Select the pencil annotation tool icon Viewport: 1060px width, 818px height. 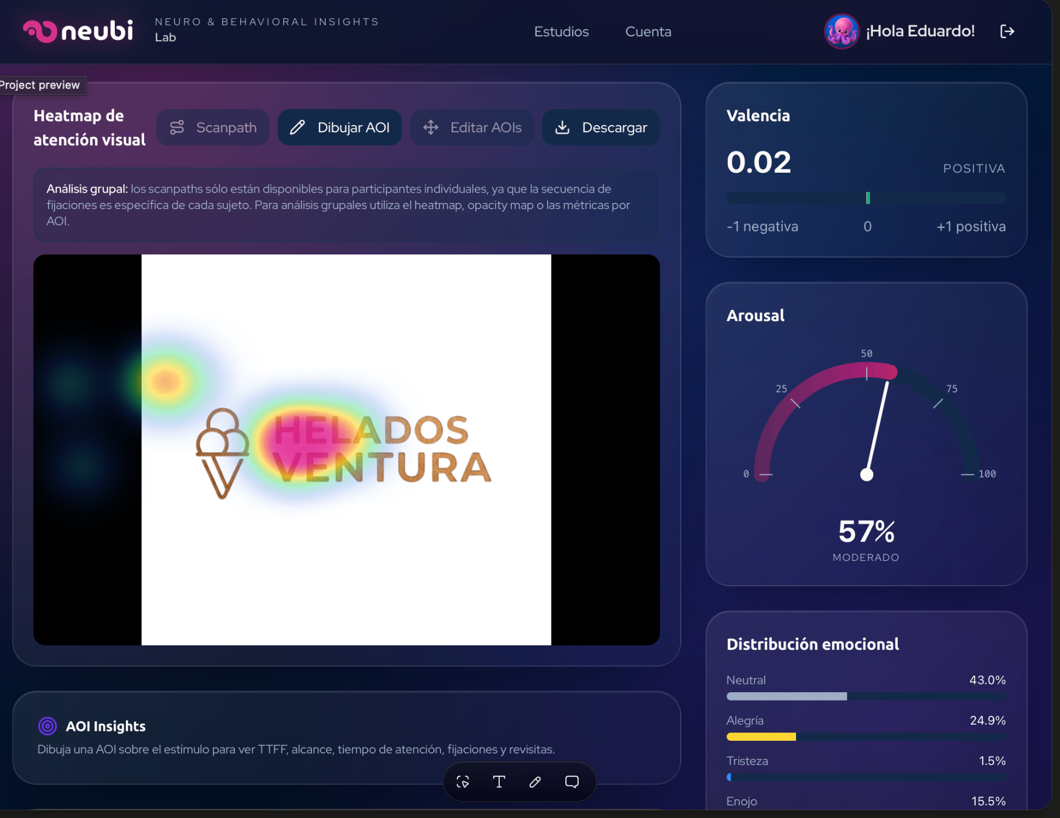(535, 782)
